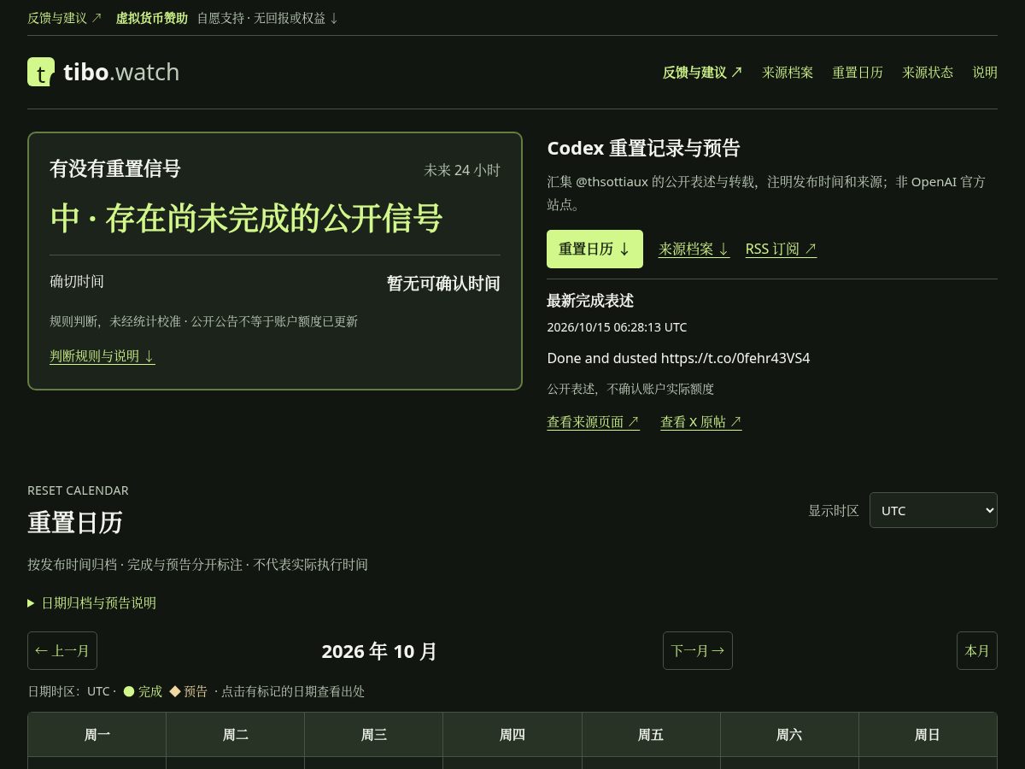Click the tibo.watch site title
The image size is (1025, 769).
point(121,72)
